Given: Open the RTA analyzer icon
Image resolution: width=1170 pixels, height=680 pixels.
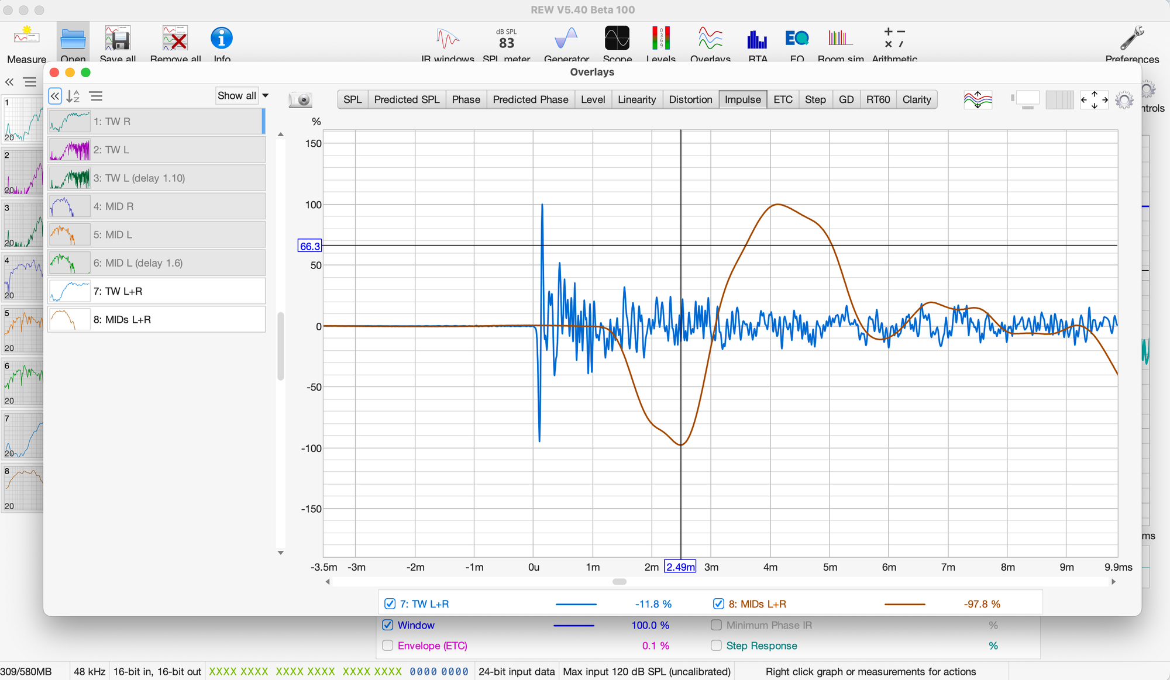Looking at the screenshot, I should click(757, 39).
